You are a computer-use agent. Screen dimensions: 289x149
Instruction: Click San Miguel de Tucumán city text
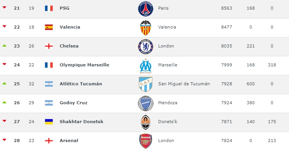pos(184,84)
